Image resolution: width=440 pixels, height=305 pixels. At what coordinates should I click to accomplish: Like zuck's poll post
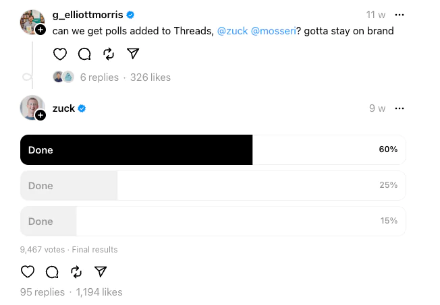pyautogui.click(x=28, y=271)
